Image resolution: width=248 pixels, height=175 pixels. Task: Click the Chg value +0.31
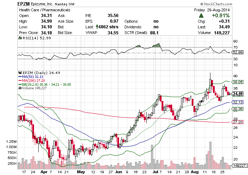[x=224, y=21]
